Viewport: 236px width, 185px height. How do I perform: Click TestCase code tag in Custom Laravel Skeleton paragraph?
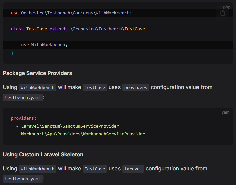pos(95,169)
